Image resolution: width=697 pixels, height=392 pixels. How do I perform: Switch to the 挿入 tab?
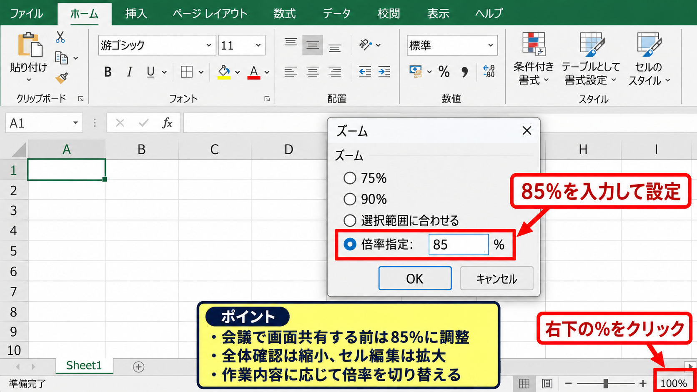click(x=136, y=13)
